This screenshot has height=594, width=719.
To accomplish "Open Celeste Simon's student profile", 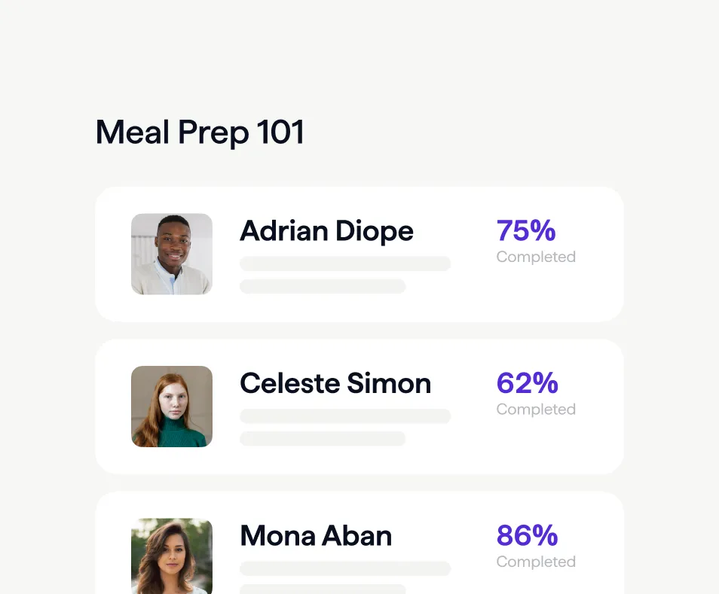I will [335, 384].
